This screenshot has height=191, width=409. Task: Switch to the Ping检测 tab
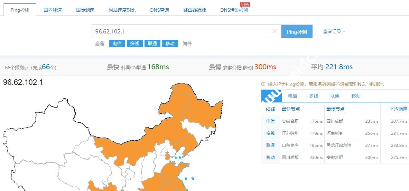click(x=20, y=10)
